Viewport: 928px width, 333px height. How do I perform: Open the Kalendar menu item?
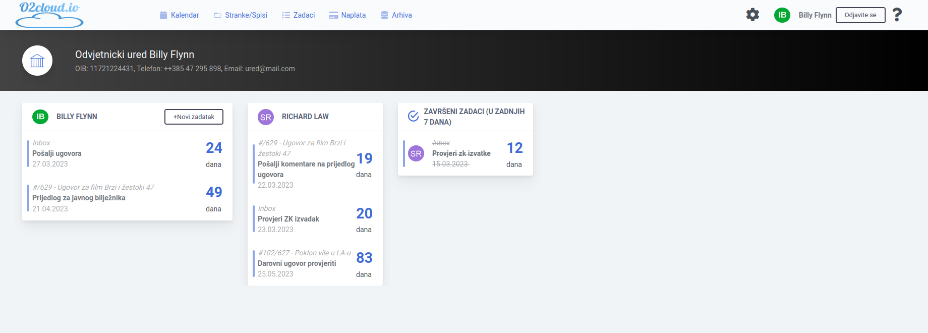point(180,15)
